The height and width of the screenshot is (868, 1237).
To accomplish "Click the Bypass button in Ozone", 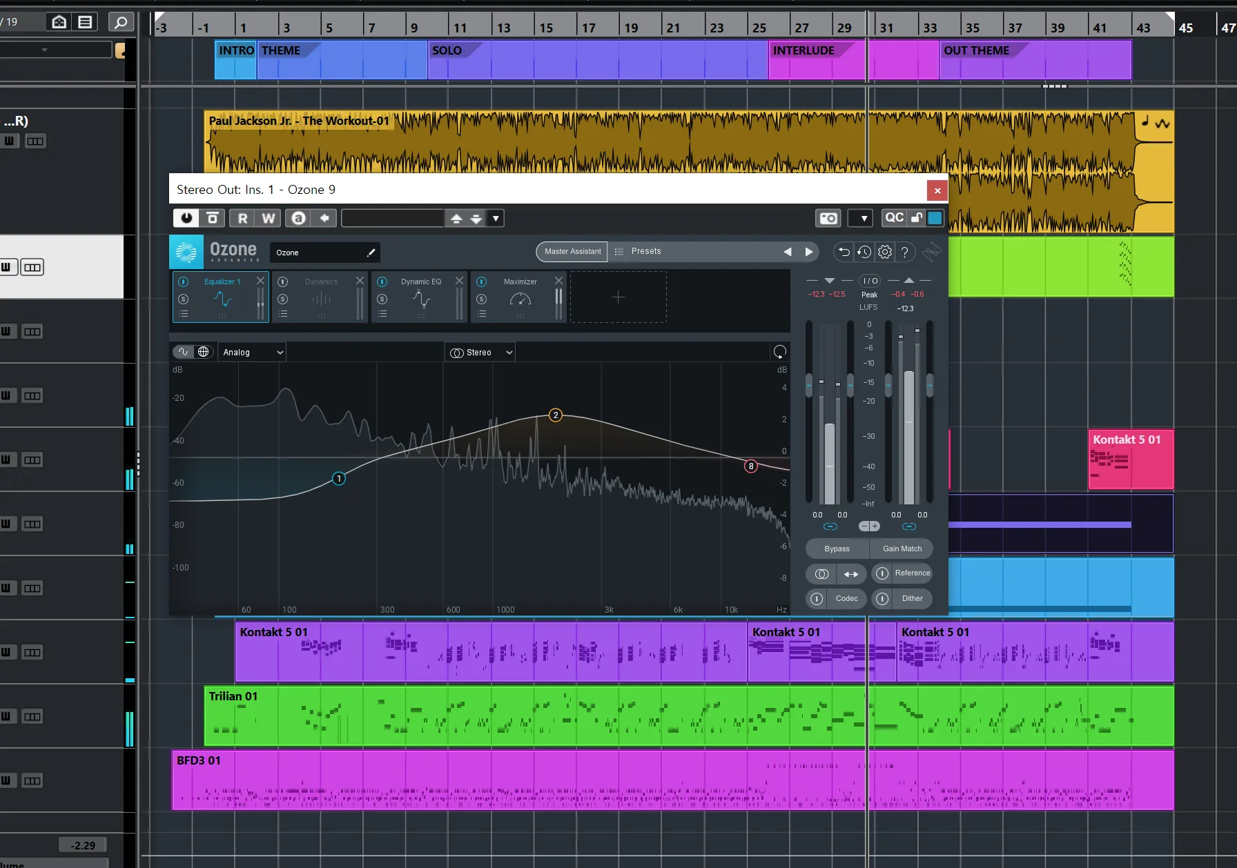I will (837, 549).
